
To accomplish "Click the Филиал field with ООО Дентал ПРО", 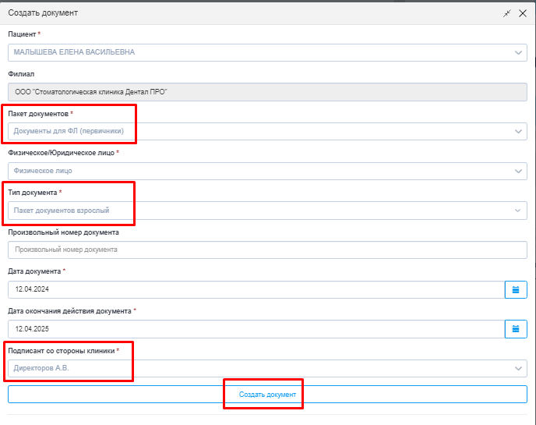I will pos(267,92).
